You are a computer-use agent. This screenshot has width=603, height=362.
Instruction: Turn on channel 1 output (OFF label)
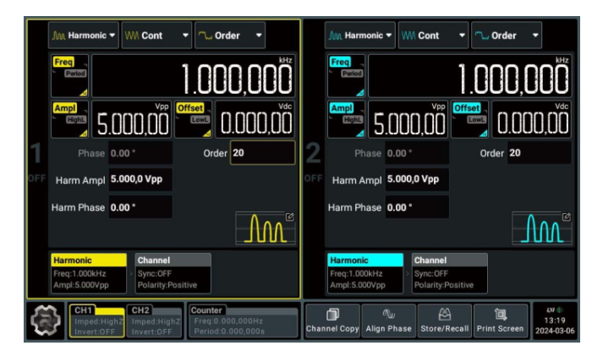coord(36,178)
